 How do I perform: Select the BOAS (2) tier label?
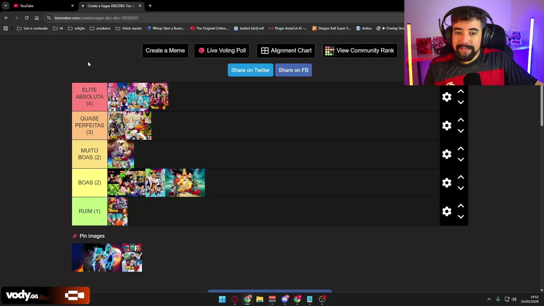89,183
